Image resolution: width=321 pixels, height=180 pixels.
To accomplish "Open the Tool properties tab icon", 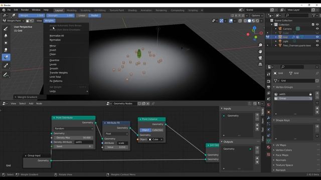I will click(x=269, y=74).
